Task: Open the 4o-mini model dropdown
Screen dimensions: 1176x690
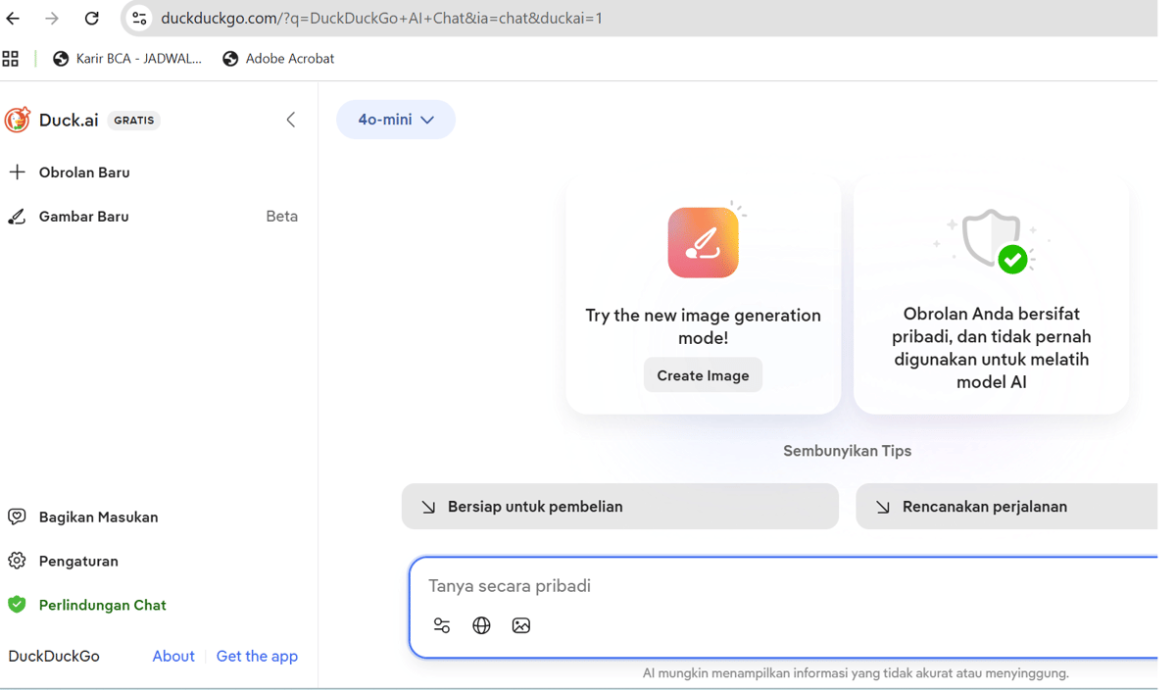Action: [x=396, y=119]
